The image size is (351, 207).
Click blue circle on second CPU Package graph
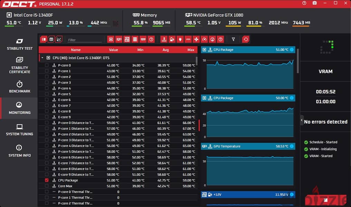pos(292,98)
